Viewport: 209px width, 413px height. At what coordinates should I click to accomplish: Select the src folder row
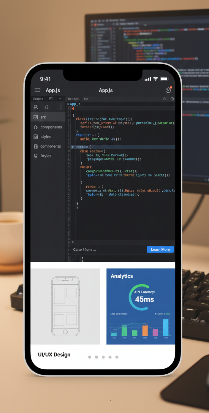48,117
